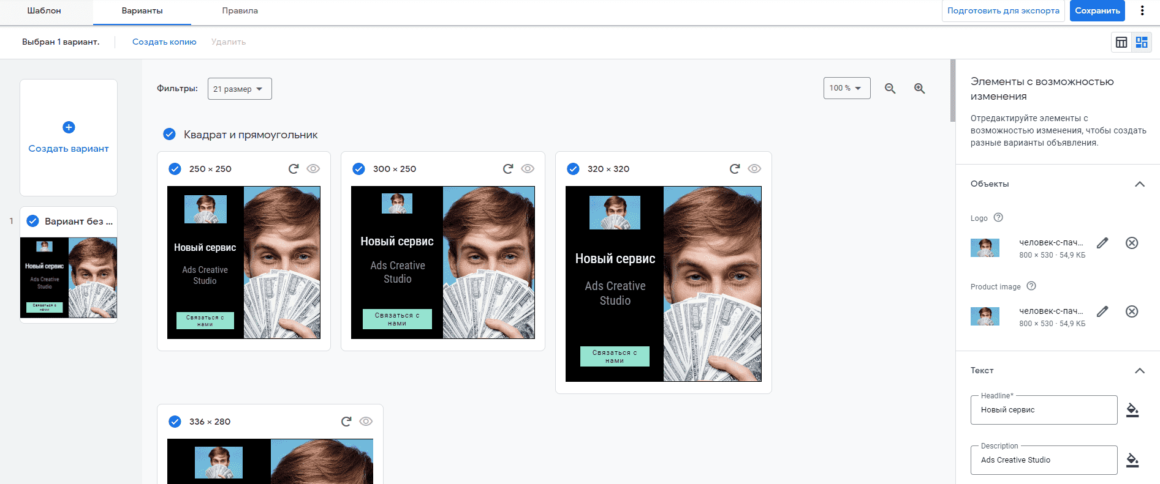Open help tooltip next to Logo
Image resolution: width=1160 pixels, height=484 pixels.
coord(998,217)
